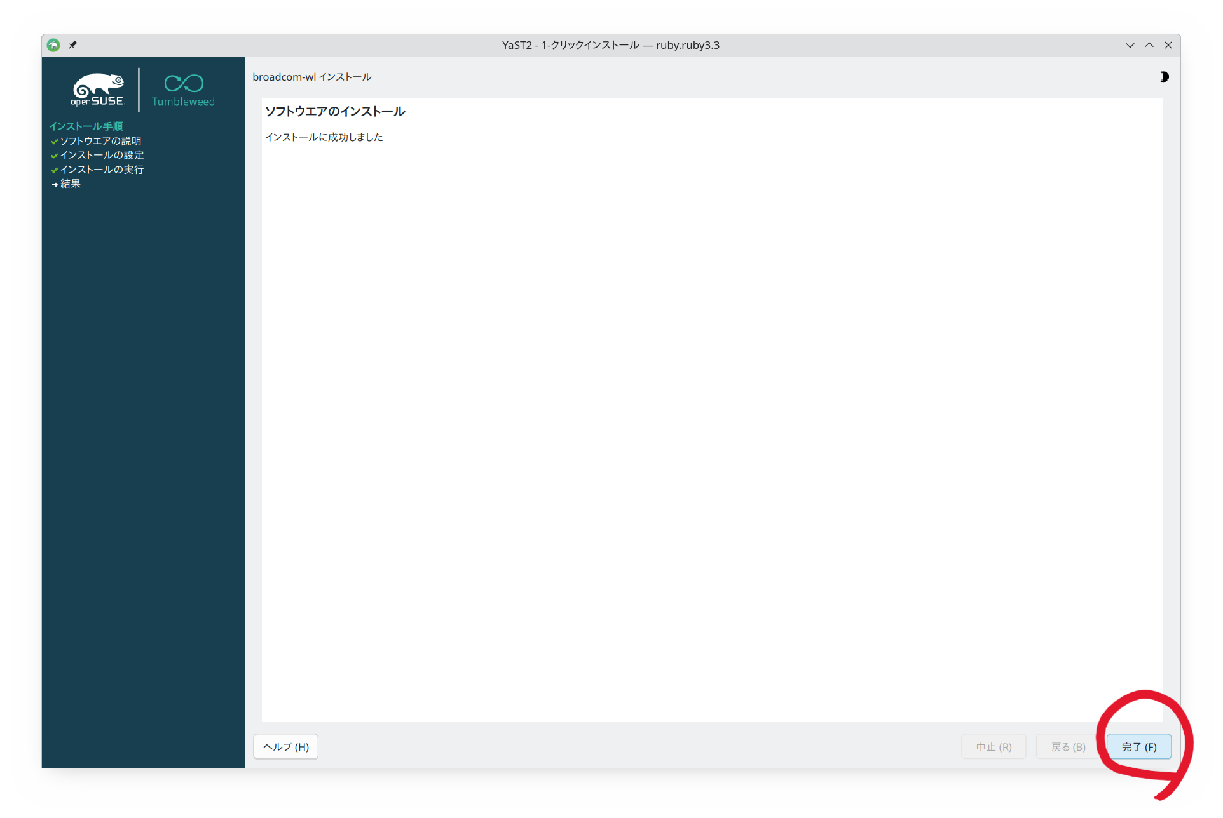Click the Tumbleweed infinity logo
Image resolution: width=1223 pixels, height=818 pixels.
pyautogui.click(x=183, y=90)
